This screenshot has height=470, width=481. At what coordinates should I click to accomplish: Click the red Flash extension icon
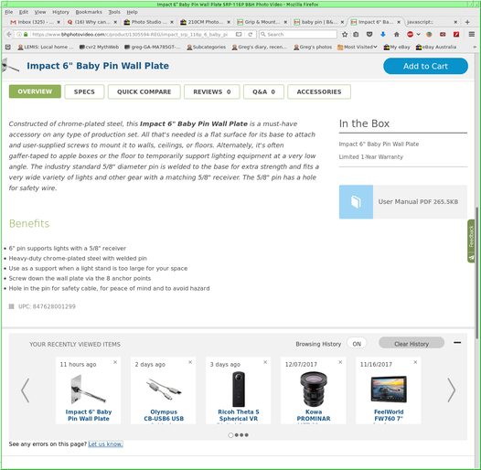click(x=456, y=35)
